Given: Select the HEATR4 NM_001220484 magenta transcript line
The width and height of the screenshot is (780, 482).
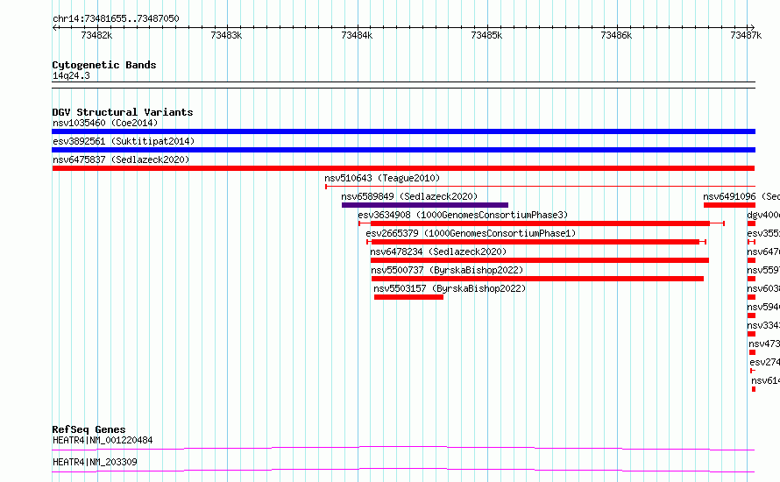Looking at the screenshot, I should point(403,448).
